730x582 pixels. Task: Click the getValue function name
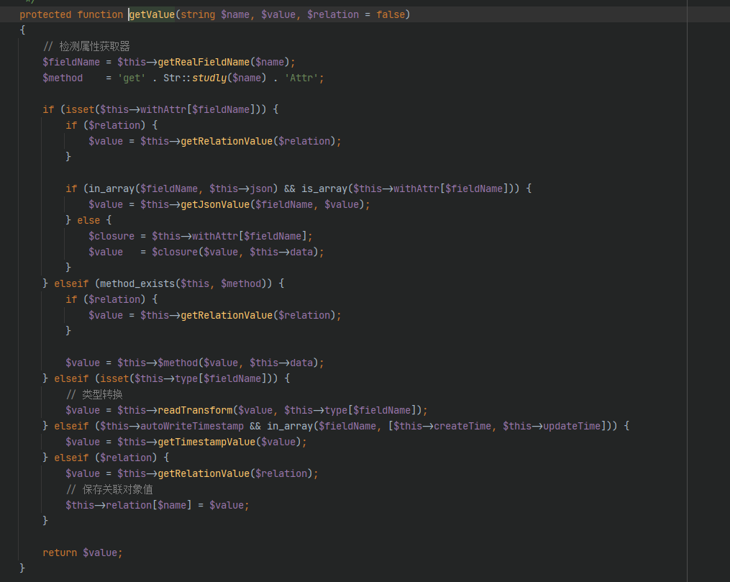151,14
